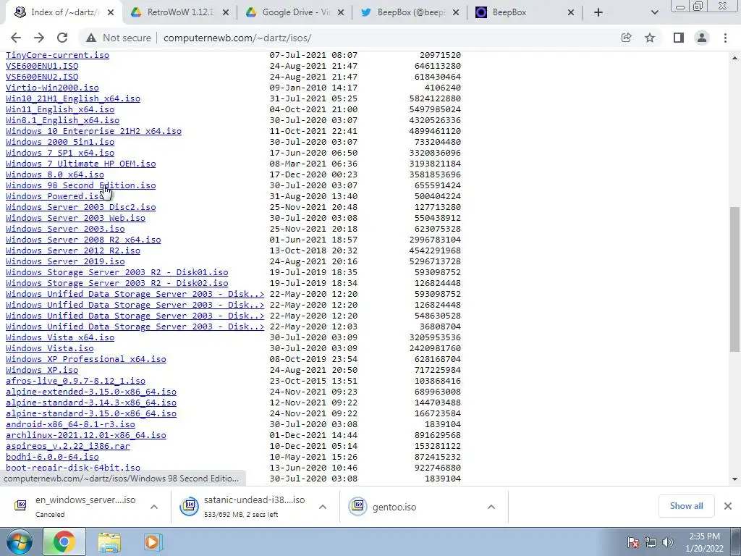Screen dimensions: 741x556
Task: Open Windows Server 2008 R2 x64.iso link
Action: coord(83,239)
